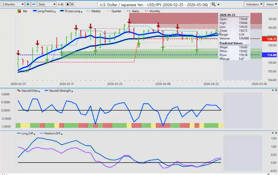Expand the arrow next to the search magnifier
The image size is (278, 175).
tap(219, 4)
